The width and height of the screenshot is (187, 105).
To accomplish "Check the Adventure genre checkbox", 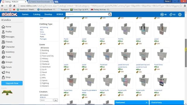I will (41, 67).
